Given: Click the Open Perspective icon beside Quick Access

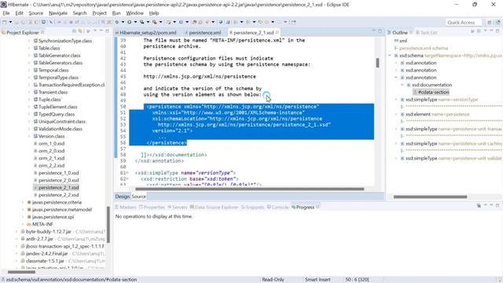Looking at the screenshot, I should click(489, 22).
